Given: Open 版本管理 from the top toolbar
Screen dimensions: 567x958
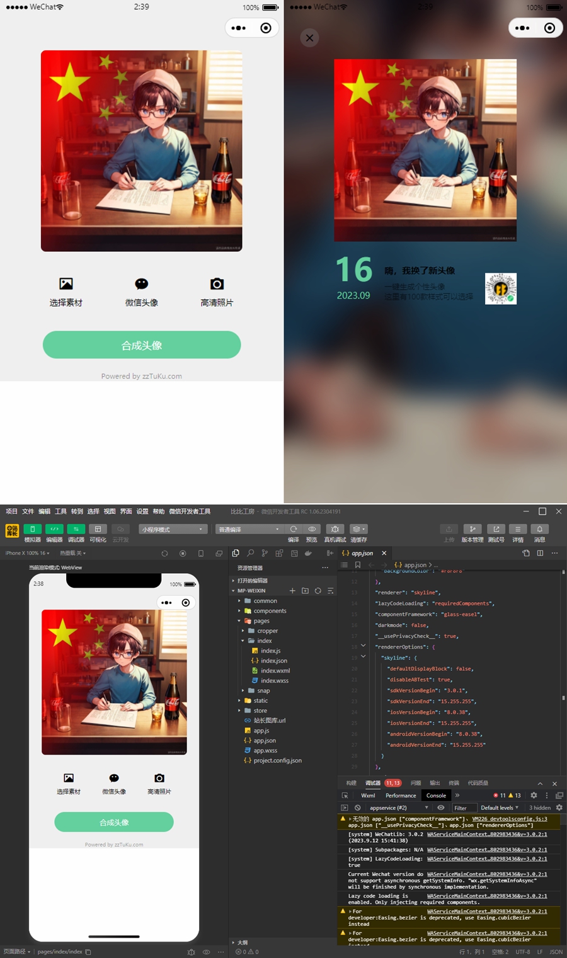Looking at the screenshot, I should (472, 529).
